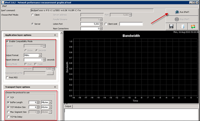Adjust the Report Interval spinner arrows

point(44,60)
